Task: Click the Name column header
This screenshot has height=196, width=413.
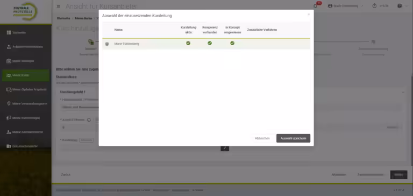Action: point(118,30)
